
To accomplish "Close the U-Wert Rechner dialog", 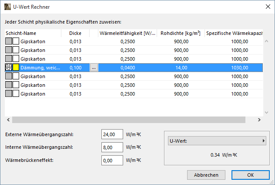I will click(268, 7).
